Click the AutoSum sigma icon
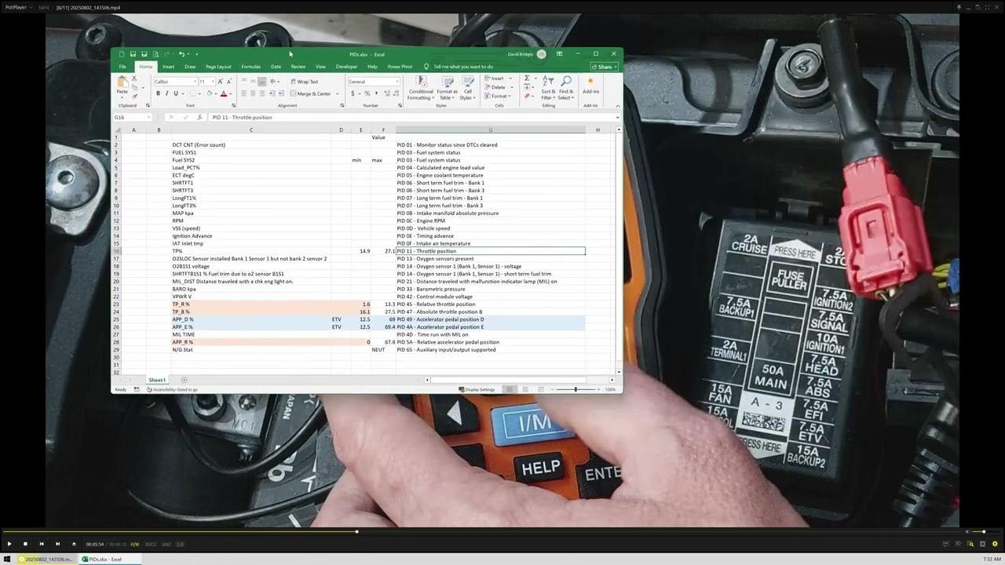 (527, 78)
